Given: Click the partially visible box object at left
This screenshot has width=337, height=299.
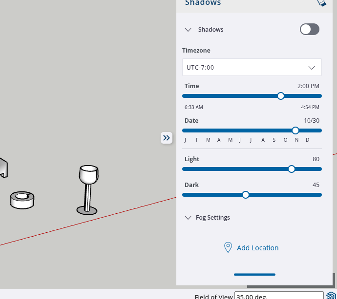Looking at the screenshot, I should tap(3, 168).
